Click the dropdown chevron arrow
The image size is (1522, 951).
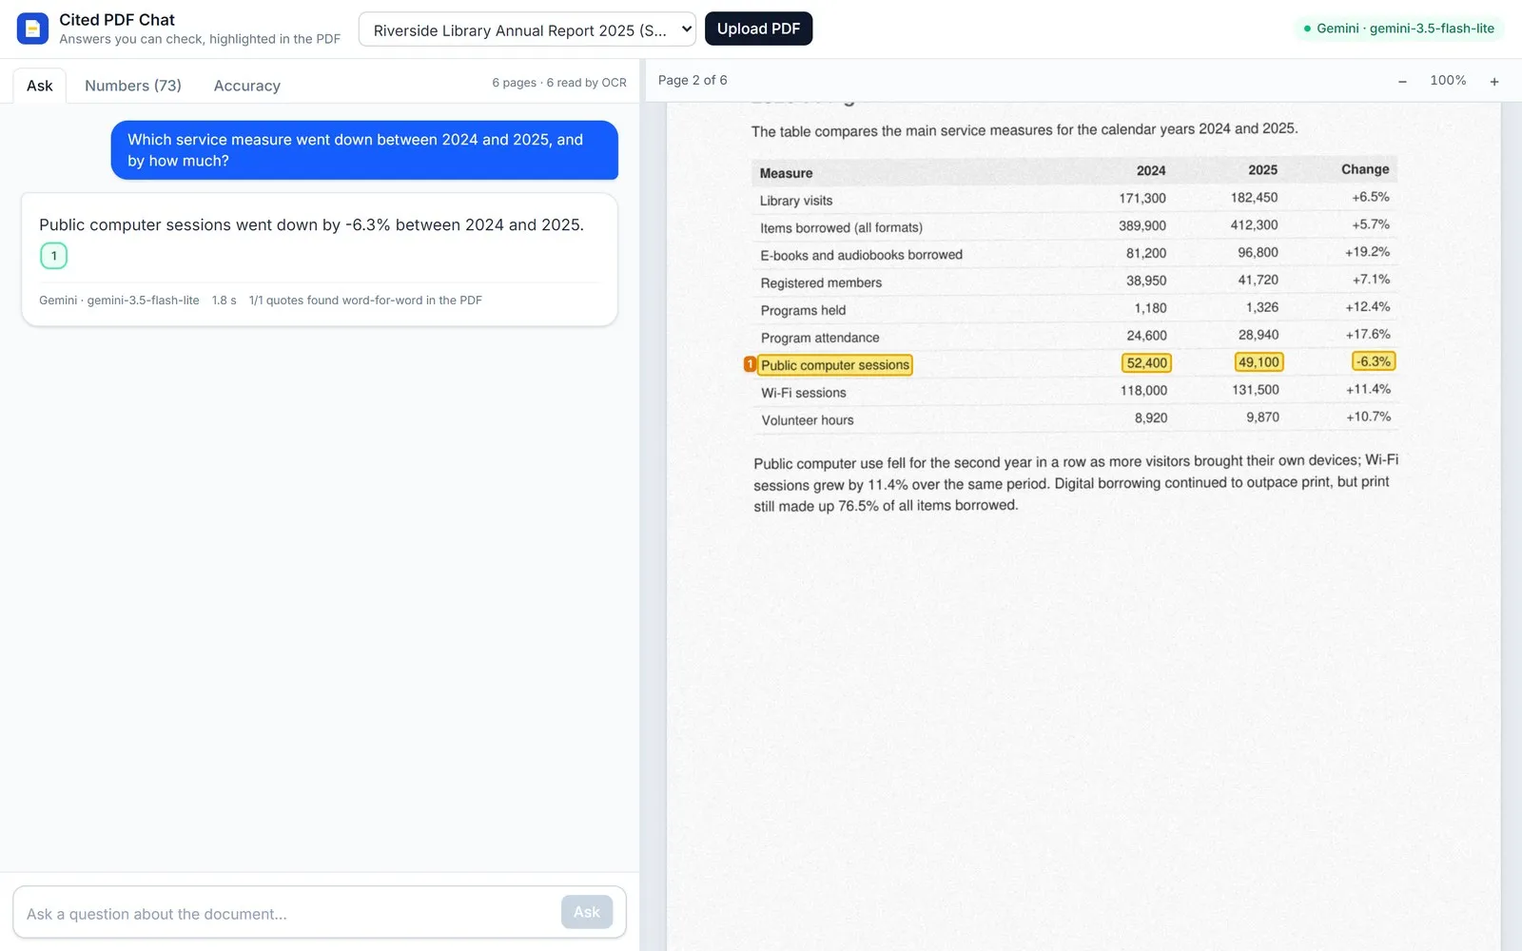686,29
